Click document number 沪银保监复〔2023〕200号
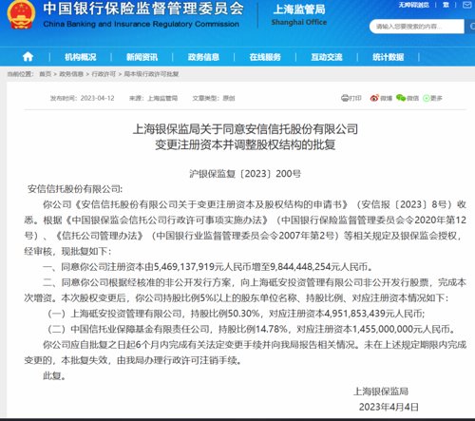Image resolution: width=475 pixels, height=421 pixels. (245, 174)
